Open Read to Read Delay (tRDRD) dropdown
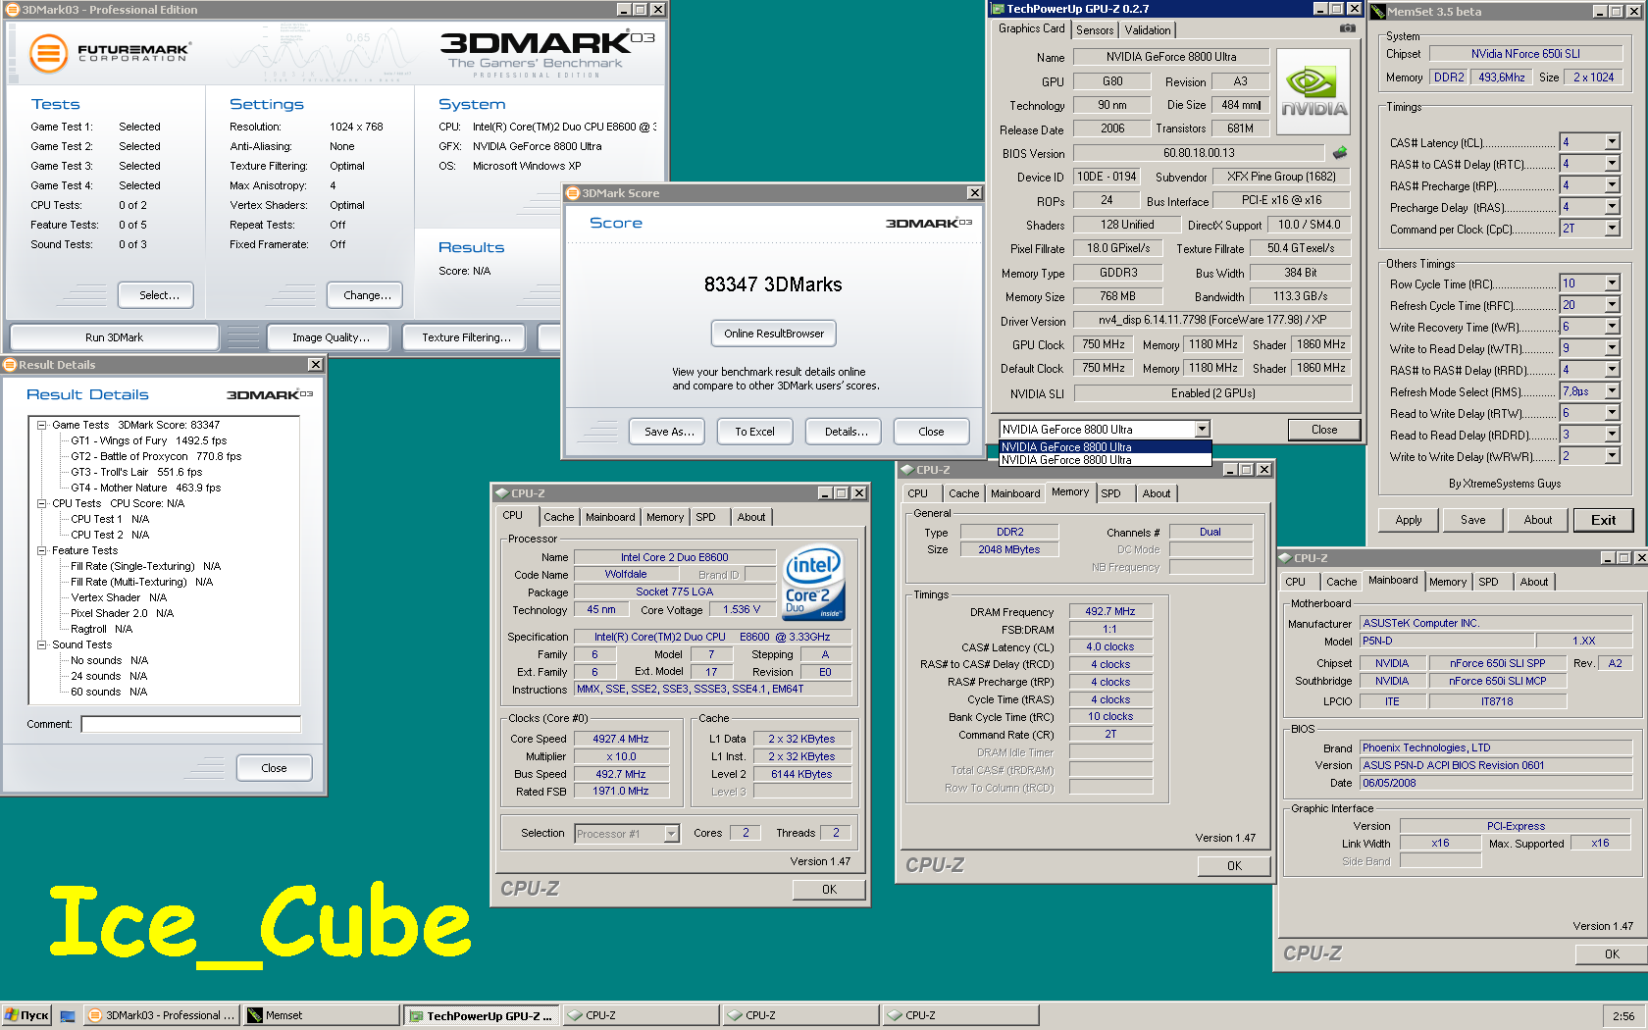The width and height of the screenshot is (1648, 1030). [x=1612, y=435]
